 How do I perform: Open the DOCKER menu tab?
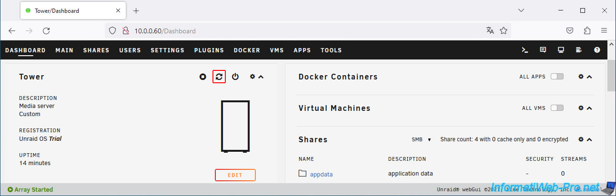coord(247,50)
